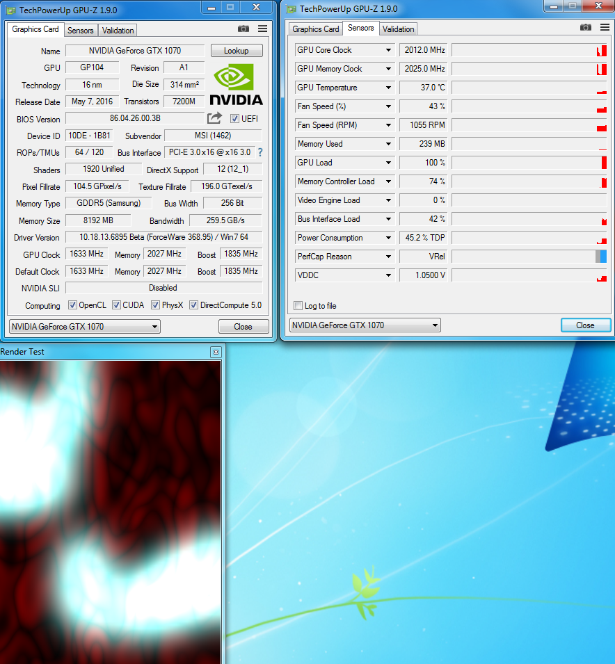Open the Video Engine Load dropdown
This screenshot has height=664, width=615.
point(388,200)
